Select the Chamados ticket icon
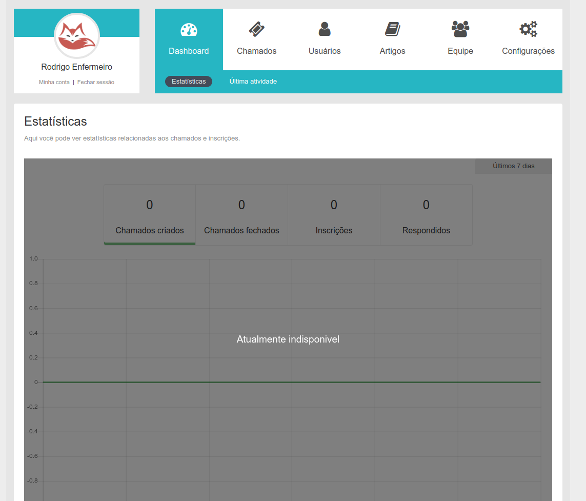 point(256,29)
